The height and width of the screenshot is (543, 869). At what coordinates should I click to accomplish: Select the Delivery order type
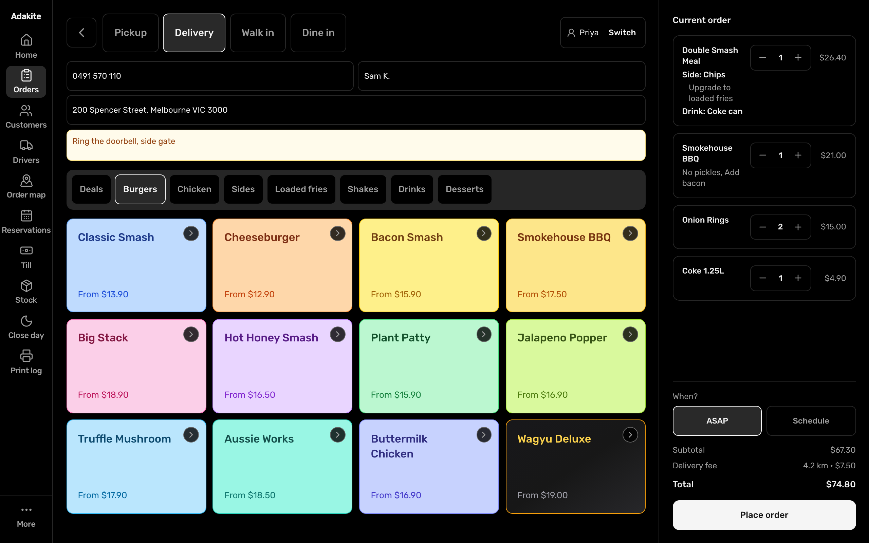194,33
